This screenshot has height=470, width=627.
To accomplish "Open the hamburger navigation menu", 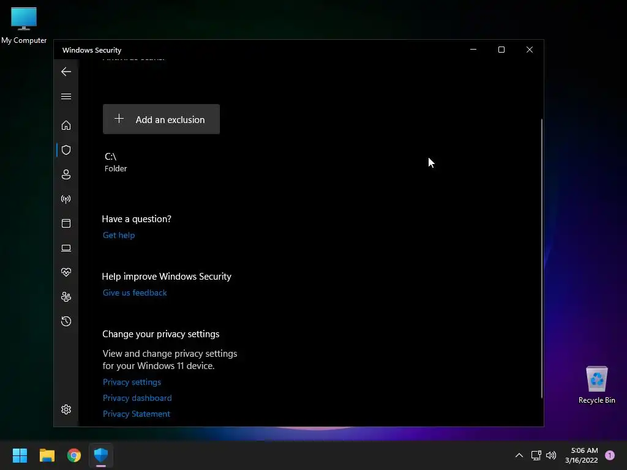I will pyautogui.click(x=66, y=96).
